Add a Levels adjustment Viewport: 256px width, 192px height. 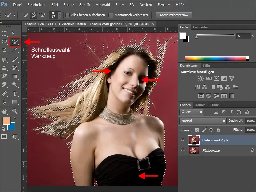(209, 78)
